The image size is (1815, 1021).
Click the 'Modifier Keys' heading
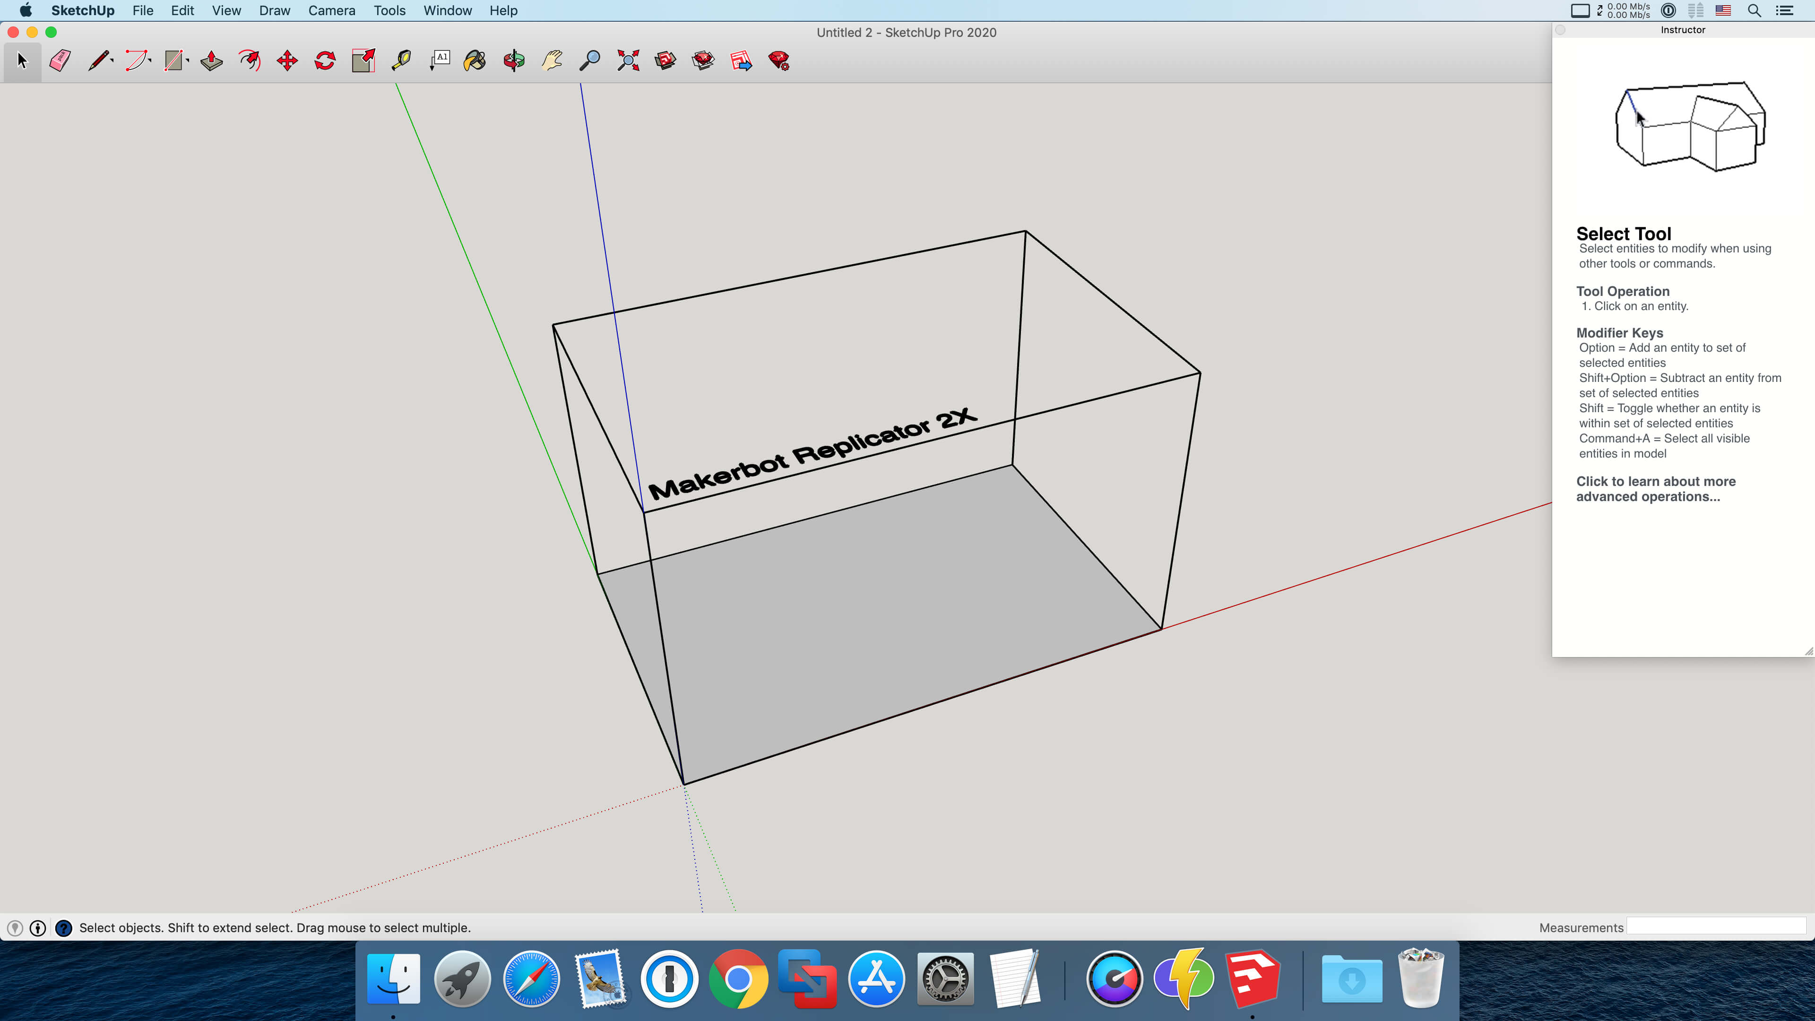(1620, 333)
